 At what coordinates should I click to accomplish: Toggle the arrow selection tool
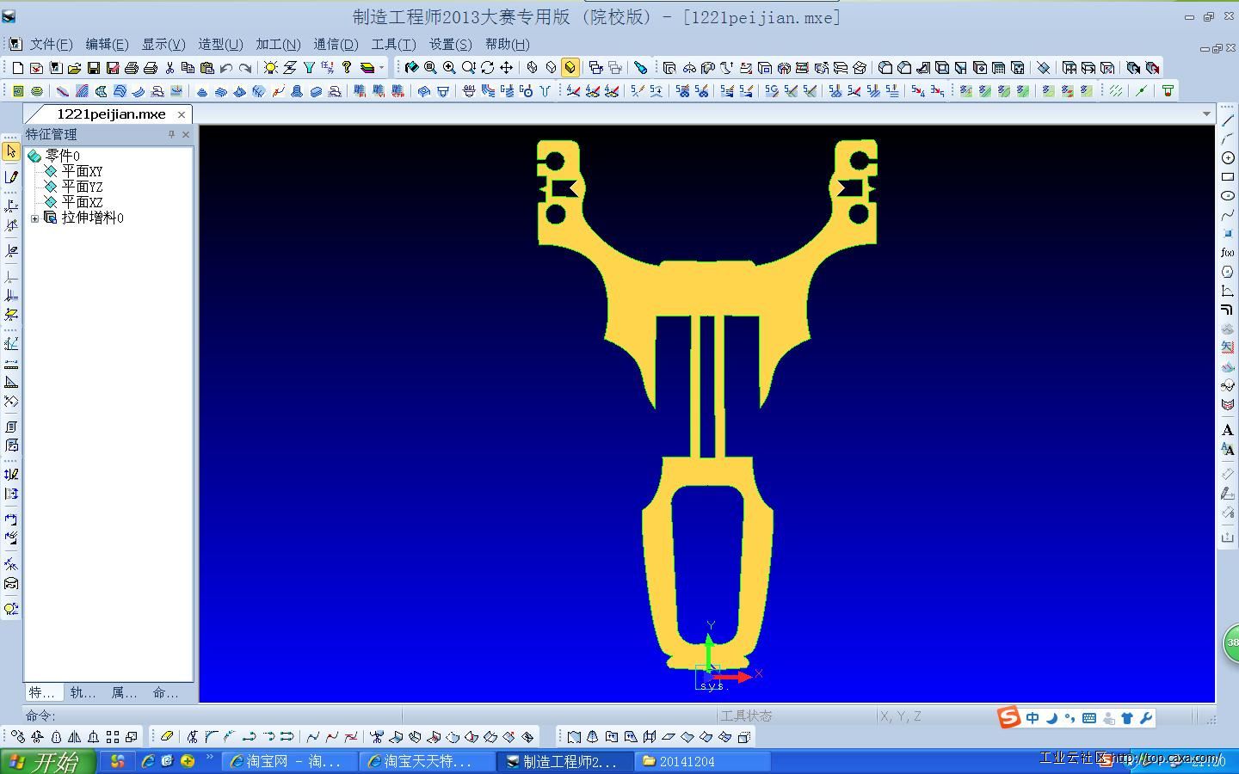point(11,151)
